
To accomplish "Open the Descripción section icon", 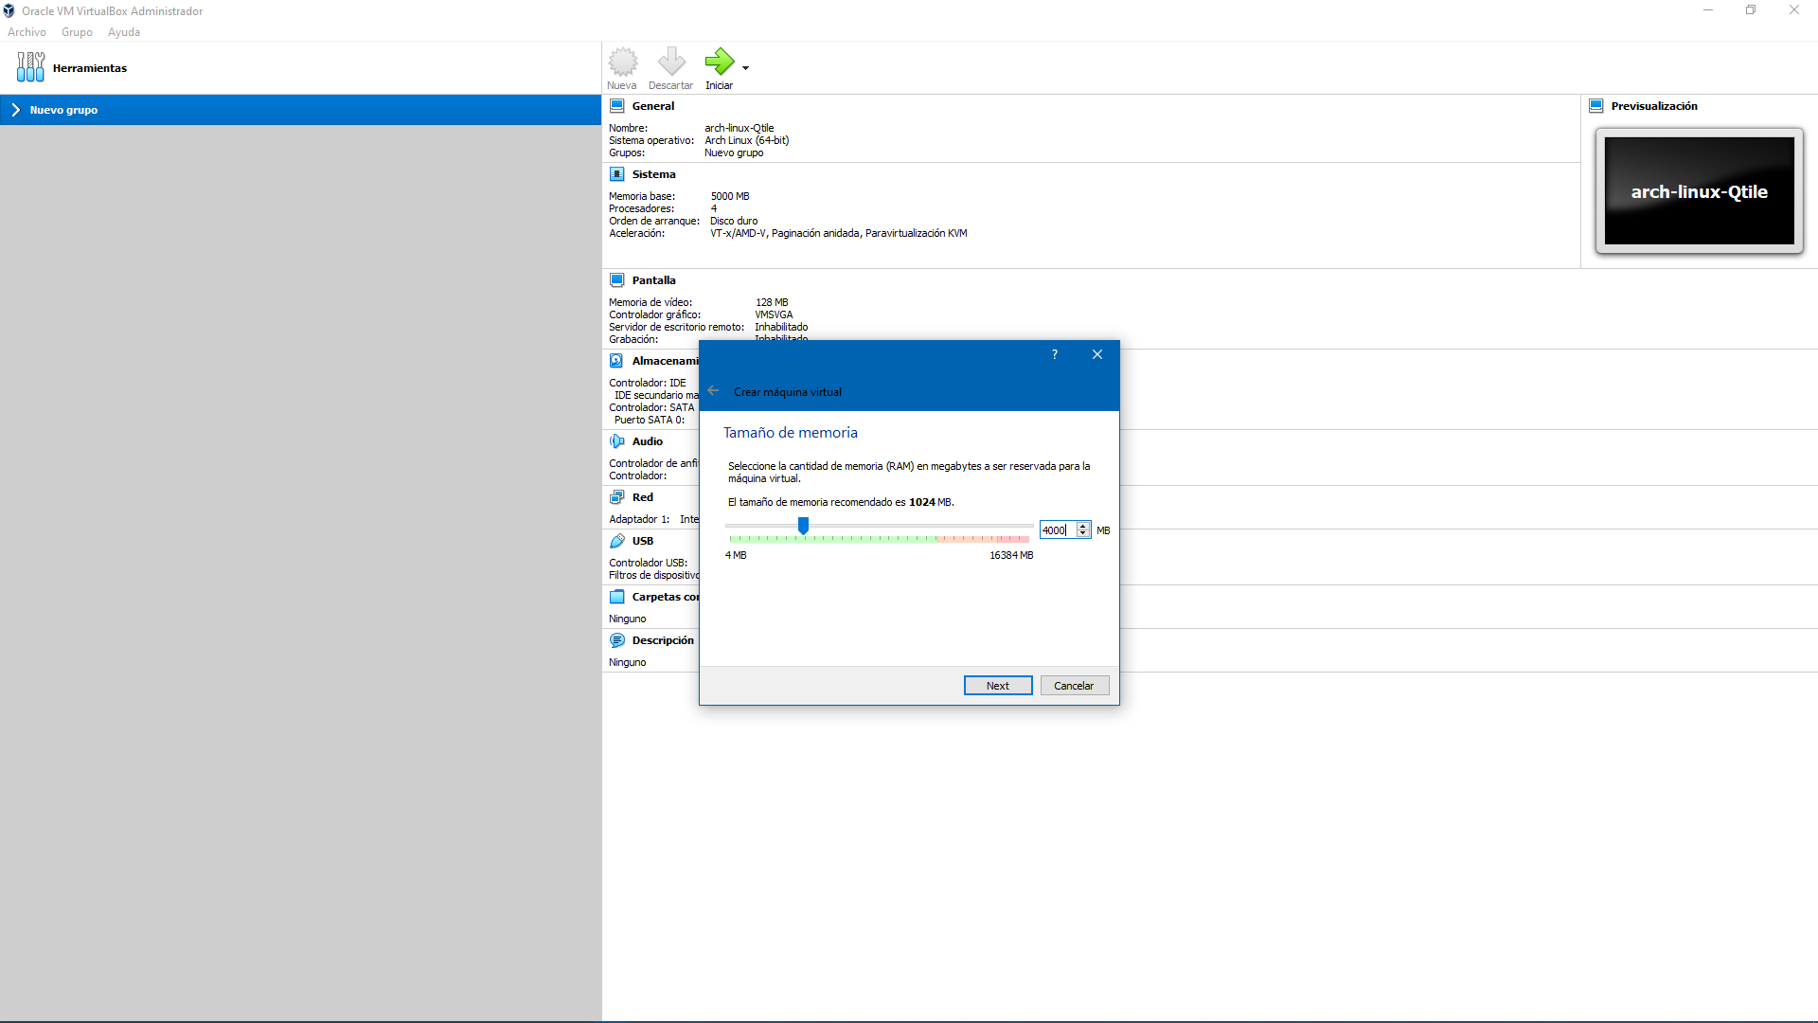I will click(x=616, y=640).
